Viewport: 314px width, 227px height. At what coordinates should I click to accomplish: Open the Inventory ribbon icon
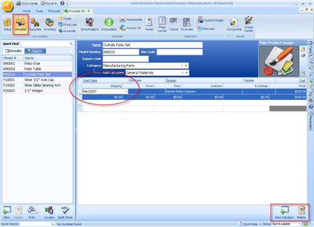50,25
